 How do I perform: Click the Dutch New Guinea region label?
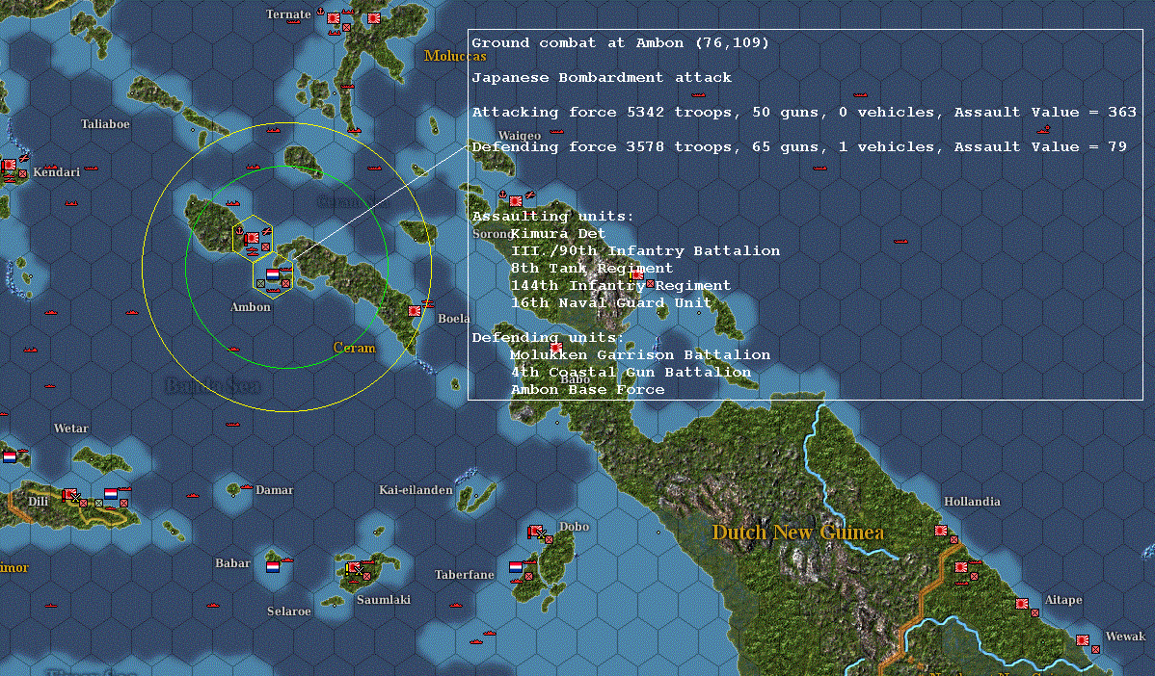[797, 533]
